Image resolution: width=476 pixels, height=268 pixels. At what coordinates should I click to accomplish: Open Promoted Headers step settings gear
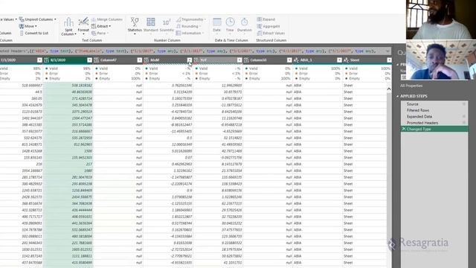tap(464, 123)
